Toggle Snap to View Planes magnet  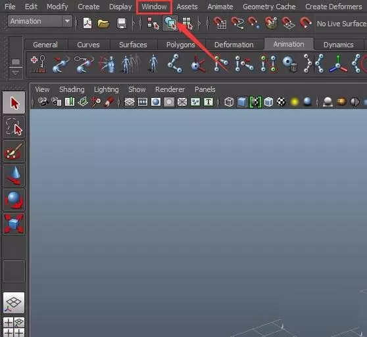coord(288,23)
